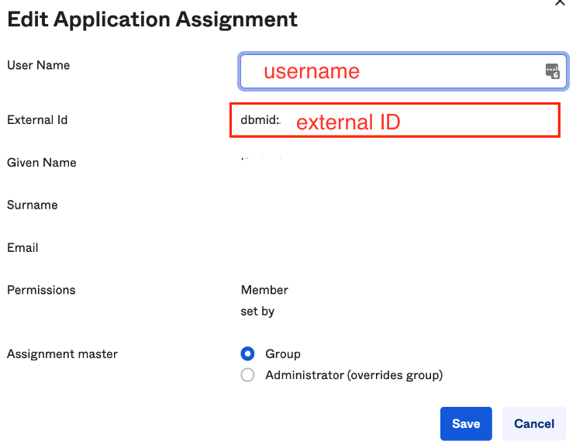Click the dbmid: External Id value
Image resolution: width=576 pixels, height=448 pixels.
coord(260,119)
